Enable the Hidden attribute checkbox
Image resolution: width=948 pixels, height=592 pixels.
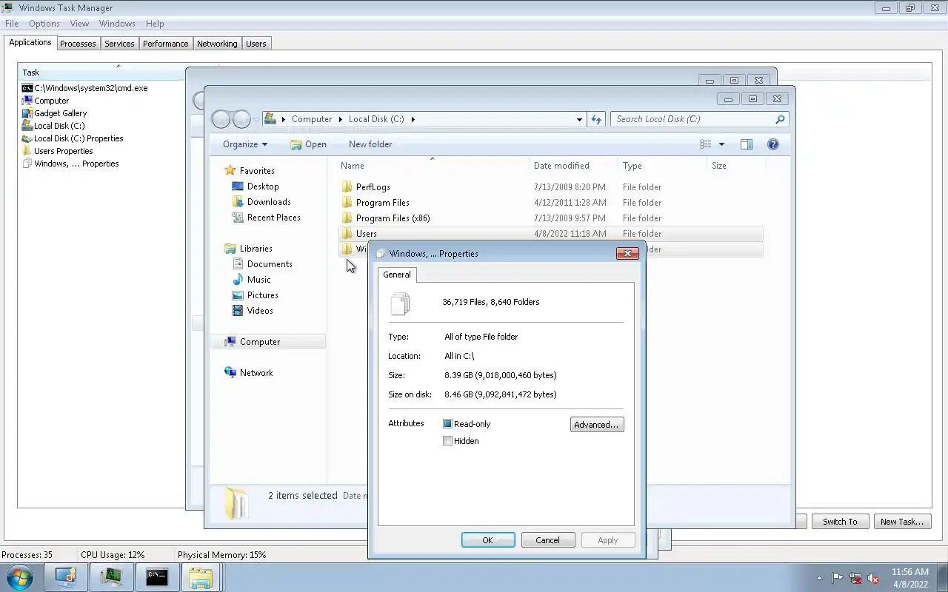coord(447,441)
